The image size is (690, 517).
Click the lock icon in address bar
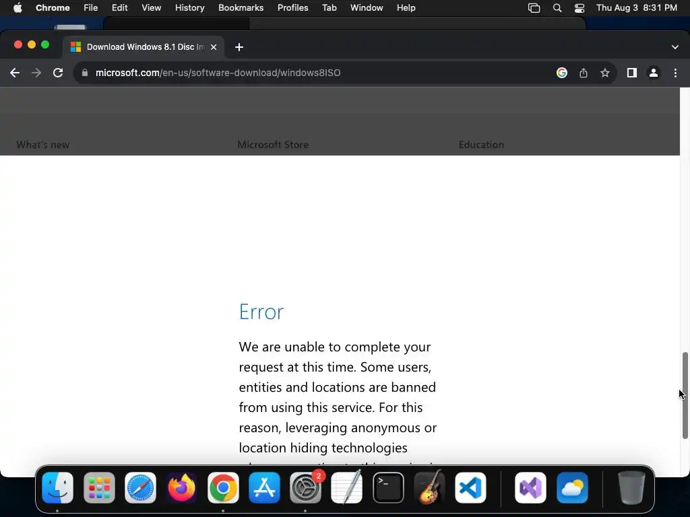[85, 73]
